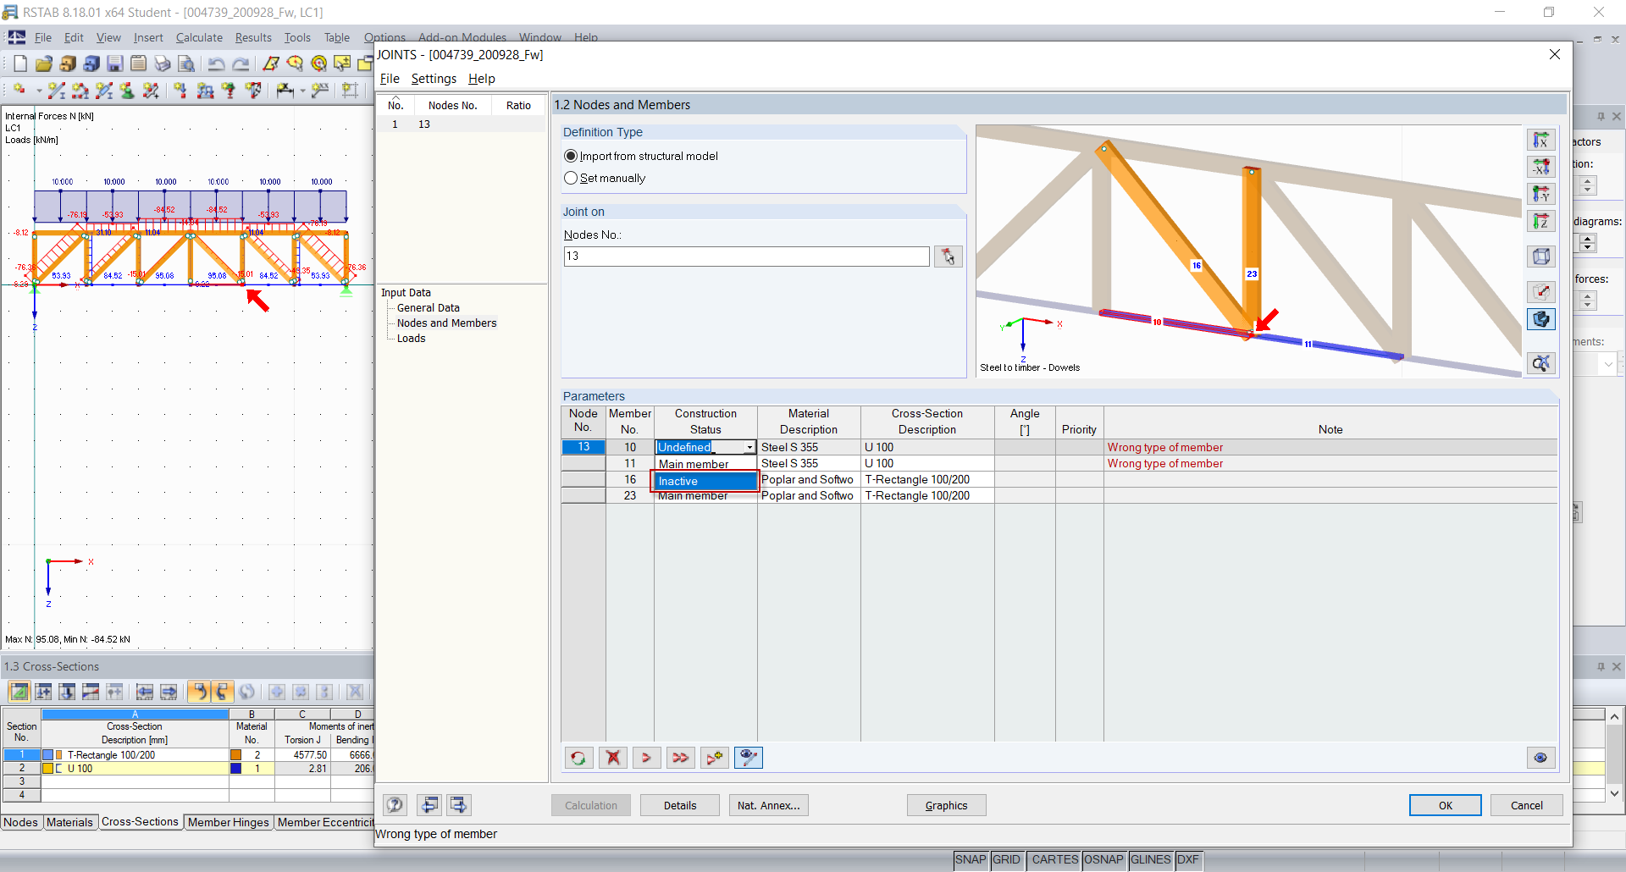Redo the action in RSTAB toolbar
Screen dimensions: 1626x872
(x=241, y=63)
